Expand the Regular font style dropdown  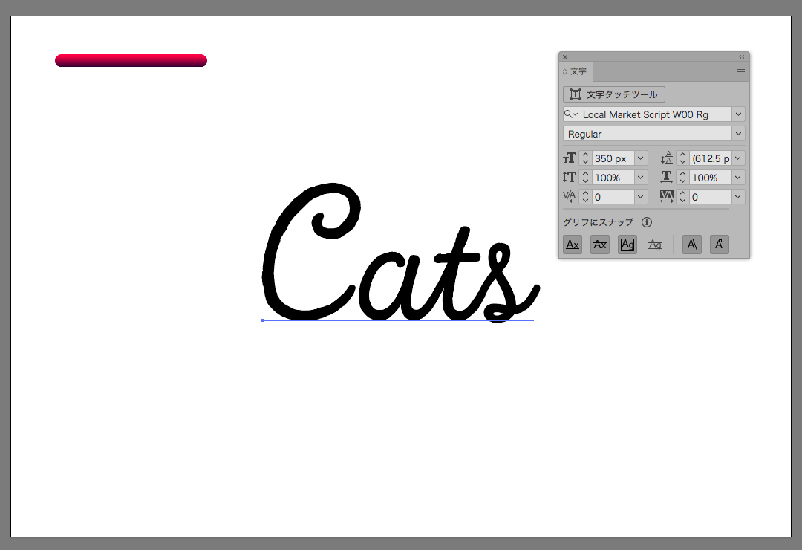pyautogui.click(x=738, y=134)
